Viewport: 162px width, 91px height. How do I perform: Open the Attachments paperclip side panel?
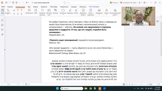[2, 34]
